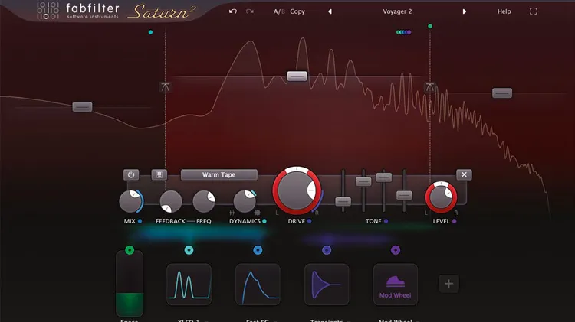
Task: Open the Help menu
Action: [x=504, y=11]
